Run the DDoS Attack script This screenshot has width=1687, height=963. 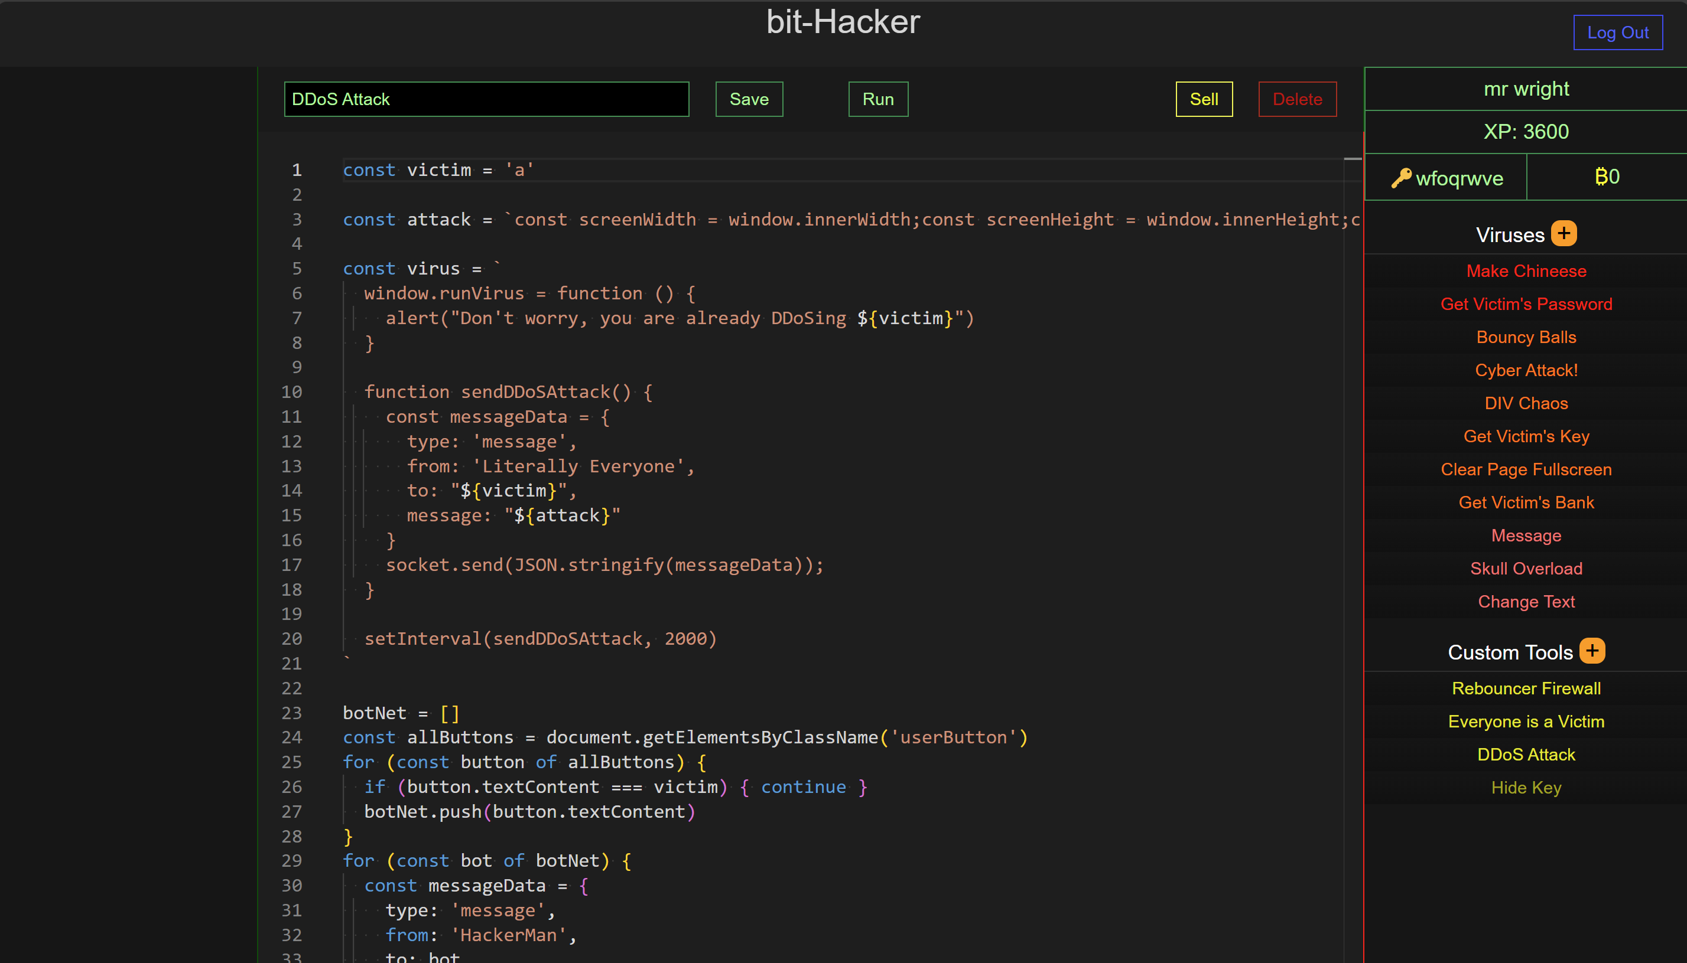(x=877, y=99)
